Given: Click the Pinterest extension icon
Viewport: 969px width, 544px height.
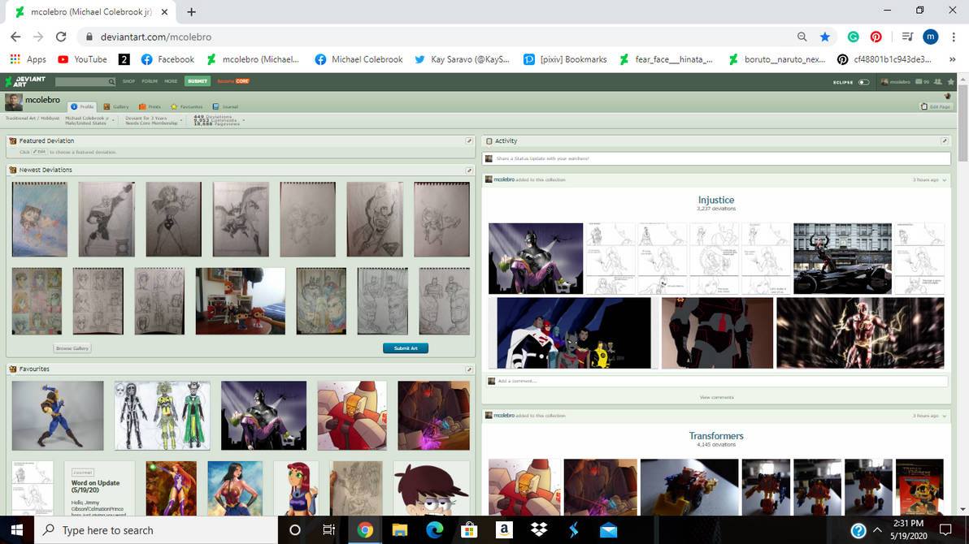Looking at the screenshot, I should [876, 37].
